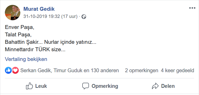
Task: View the 130 anderen who reacted
Action: pos(105,70)
